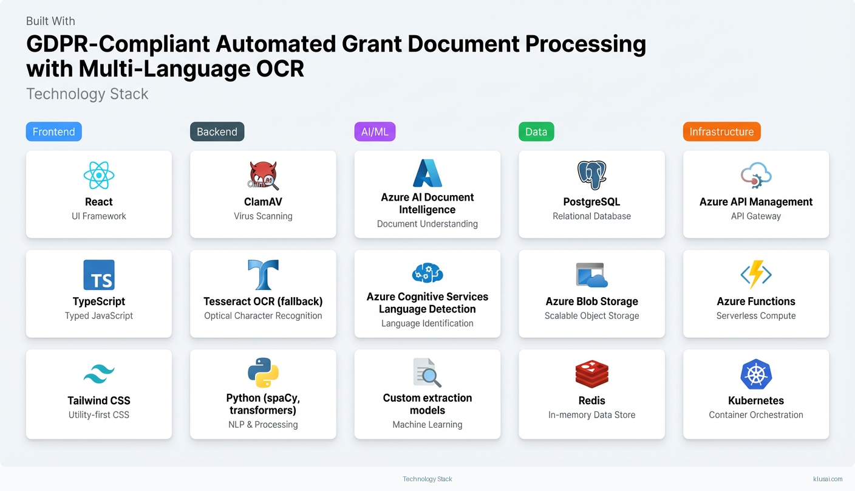Select the Azure Blob Storage icon

click(x=591, y=275)
